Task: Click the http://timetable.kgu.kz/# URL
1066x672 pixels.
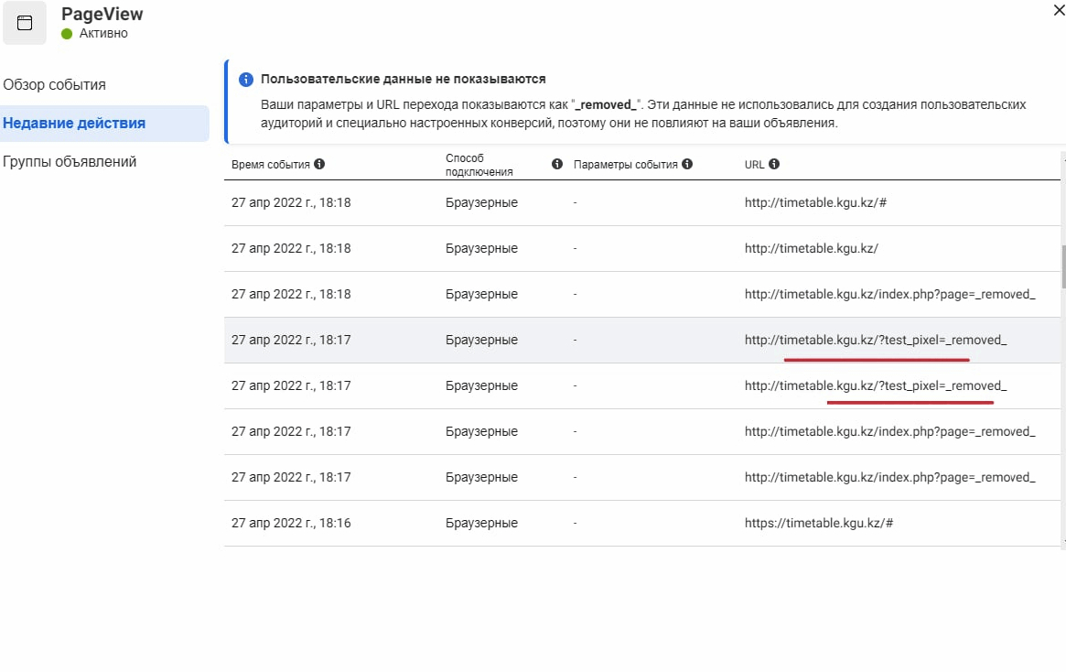Action: click(815, 202)
